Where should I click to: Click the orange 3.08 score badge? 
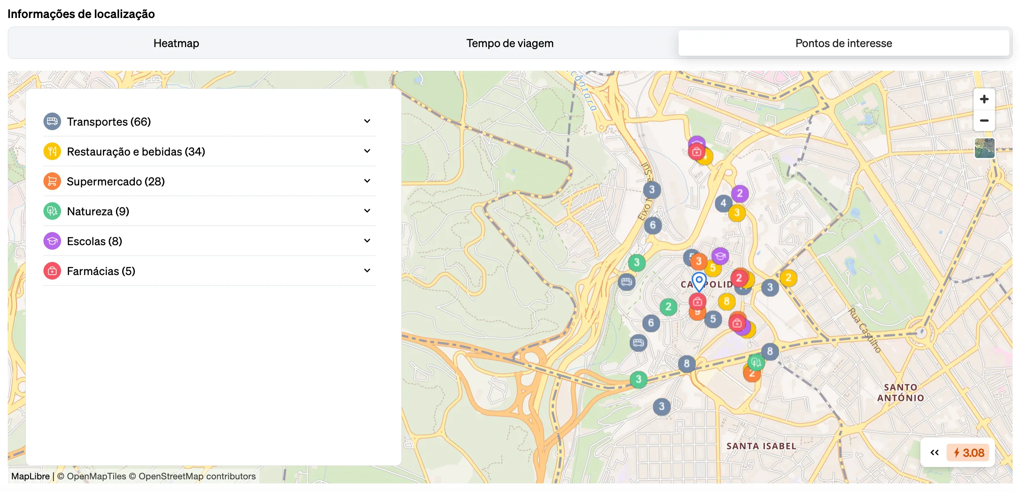coord(968,452)
